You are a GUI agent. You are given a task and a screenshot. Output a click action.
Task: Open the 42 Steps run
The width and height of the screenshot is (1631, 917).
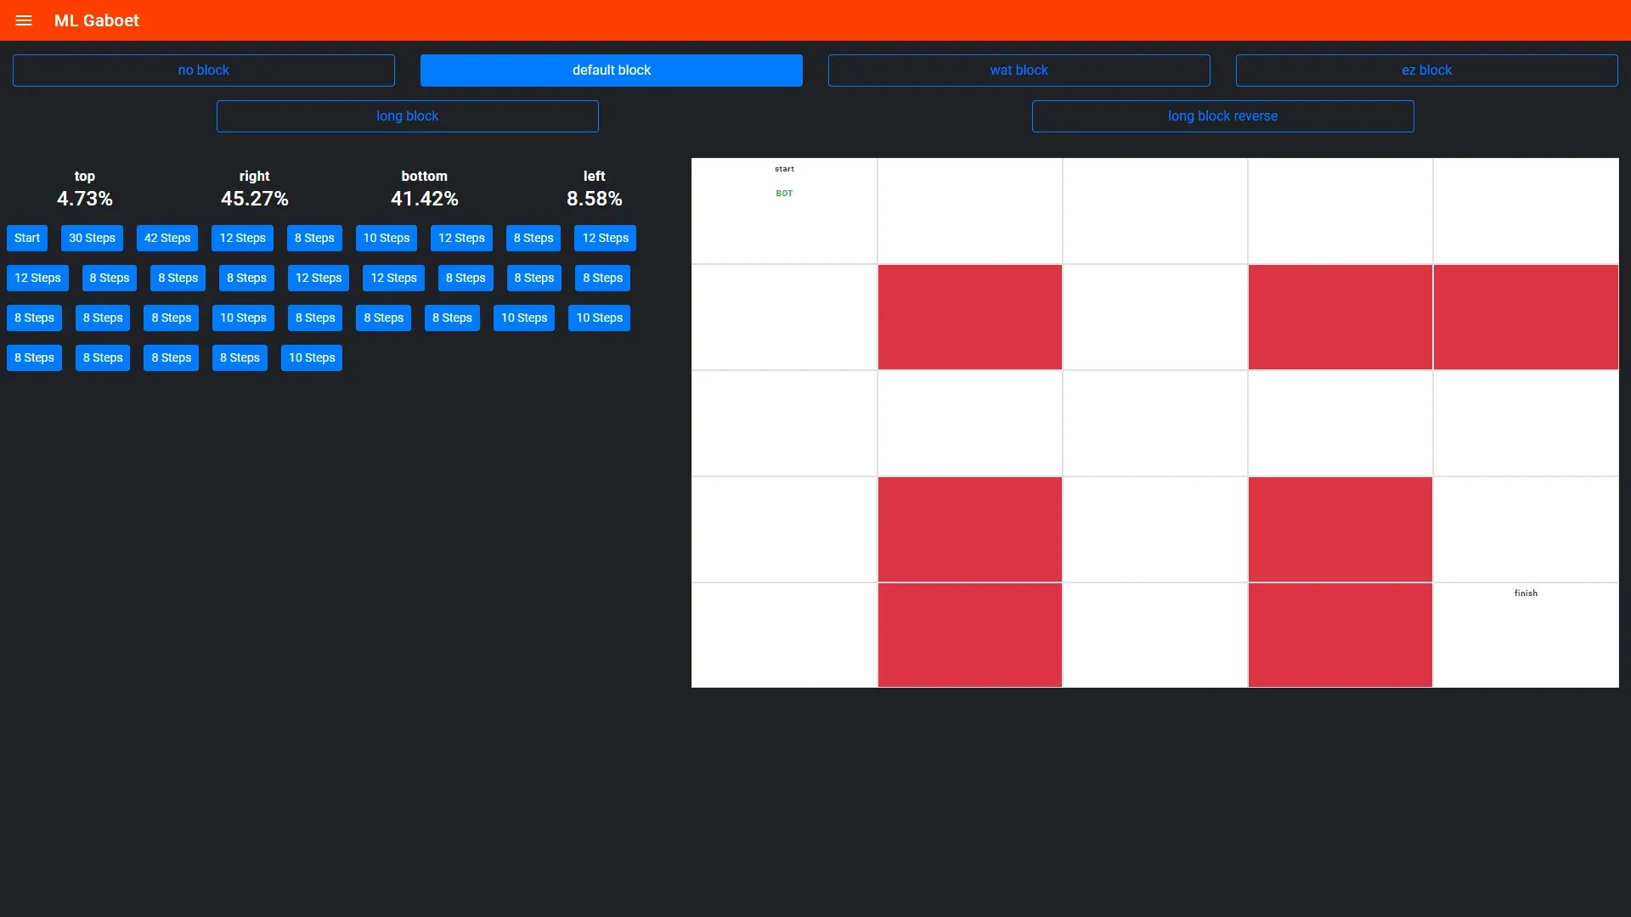(x=167, y=239)
